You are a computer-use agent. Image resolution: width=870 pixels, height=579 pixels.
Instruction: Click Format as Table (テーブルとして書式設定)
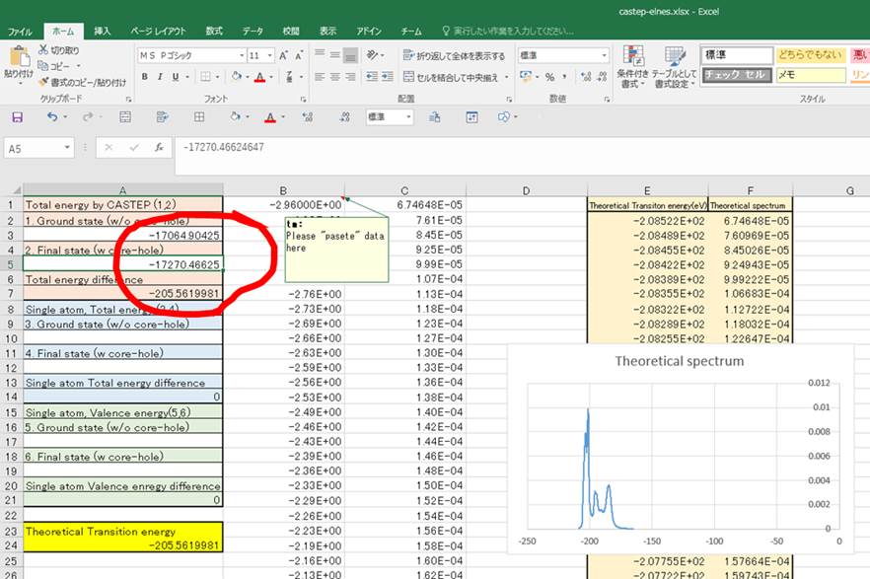pos(675,67)
